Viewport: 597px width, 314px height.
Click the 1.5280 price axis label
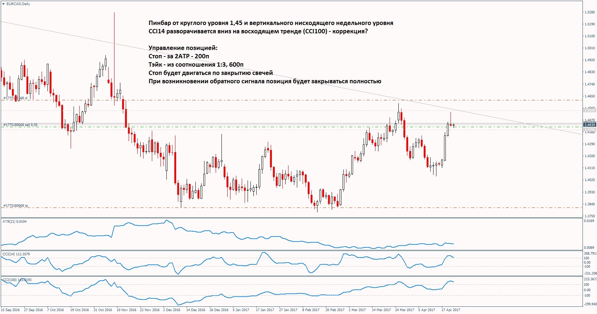pyautogui.click(x=590, y=12)
